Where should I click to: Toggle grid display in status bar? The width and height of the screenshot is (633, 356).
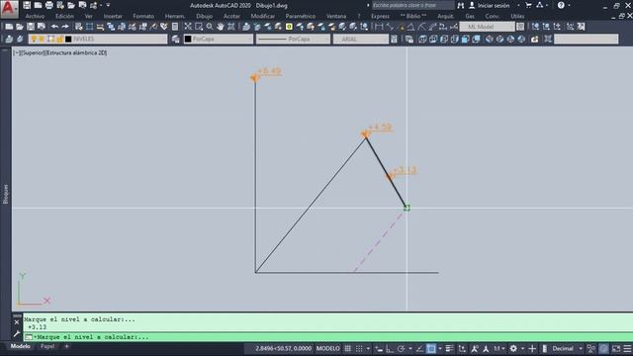[347, 348]
